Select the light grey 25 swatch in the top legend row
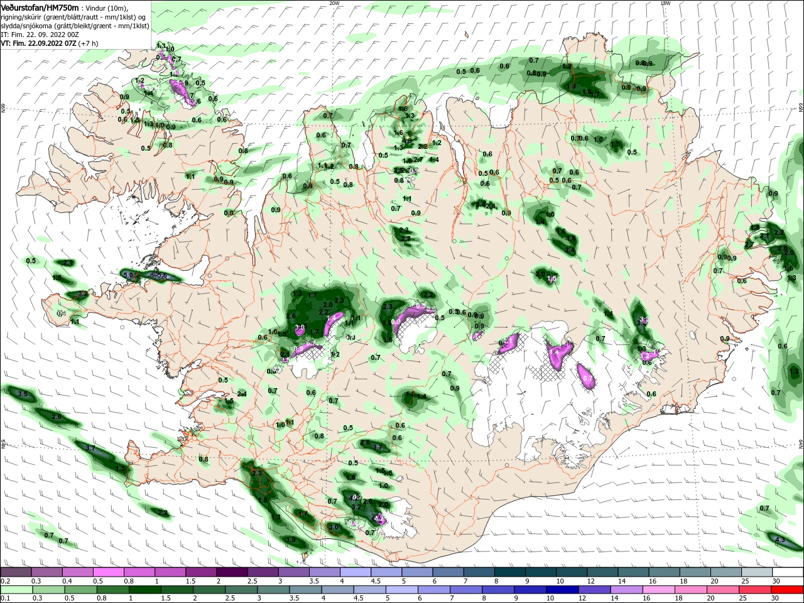Image resolution: width=804 pixels, height=603 pixels. point(757,572)
